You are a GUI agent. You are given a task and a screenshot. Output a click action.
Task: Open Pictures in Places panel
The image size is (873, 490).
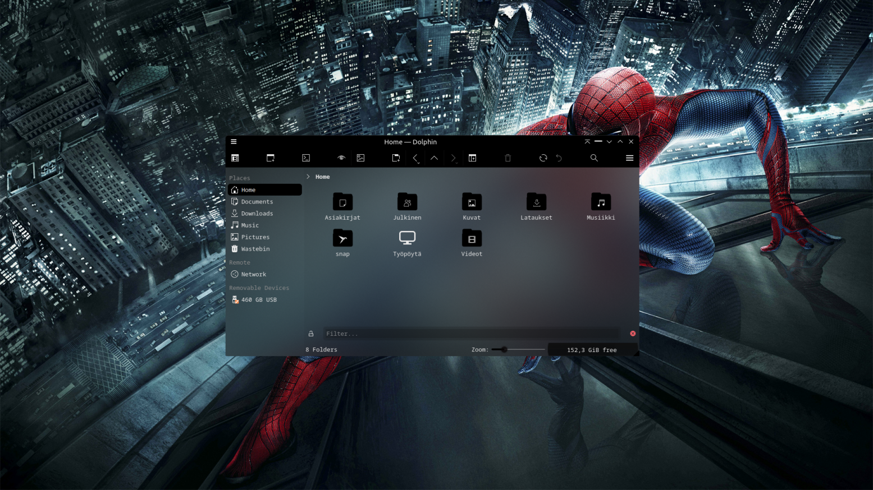pyautogui.click(x=265, y=237)
